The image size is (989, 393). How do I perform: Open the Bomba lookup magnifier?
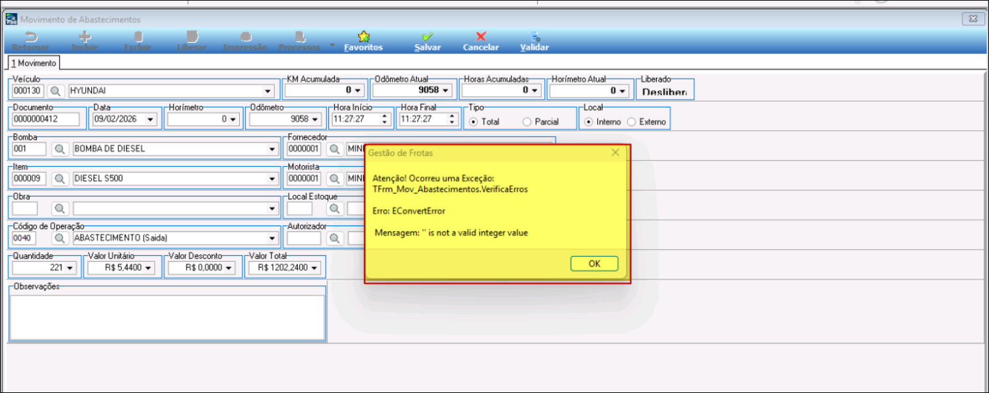(60, 149)
